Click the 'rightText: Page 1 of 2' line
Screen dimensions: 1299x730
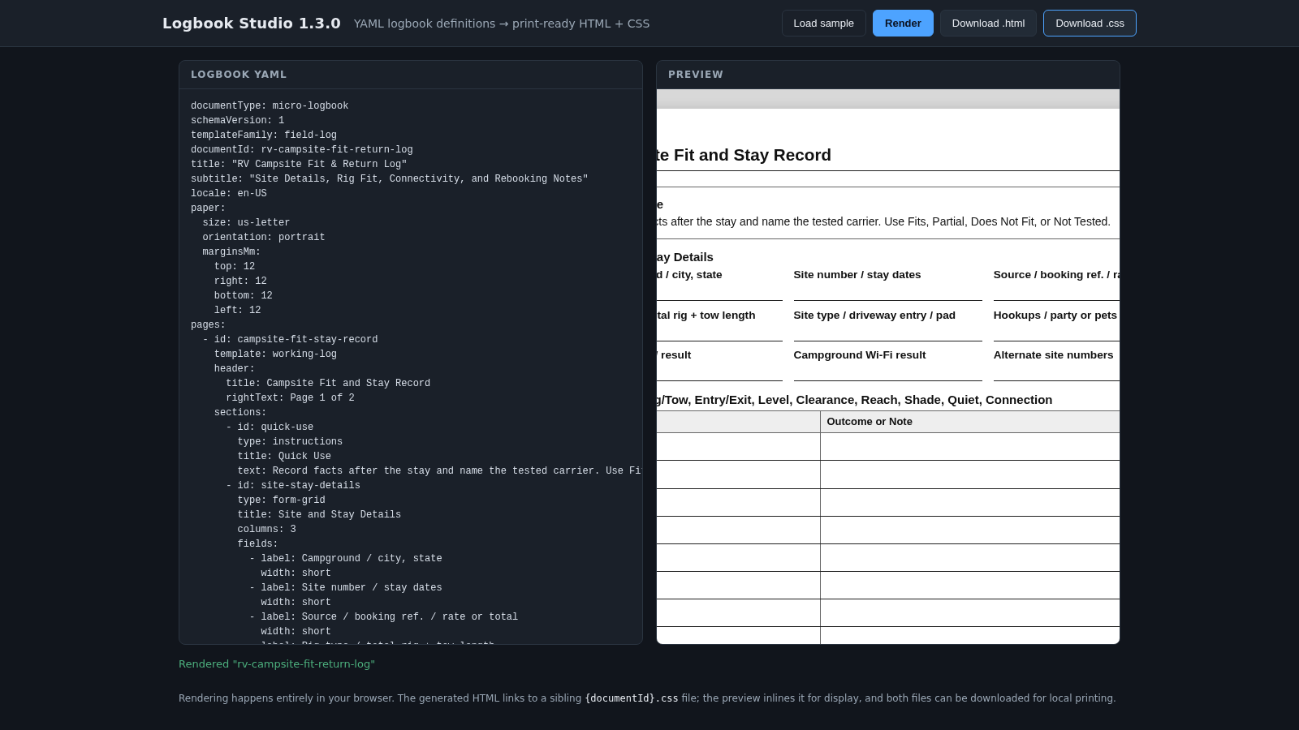click(290, 398)
